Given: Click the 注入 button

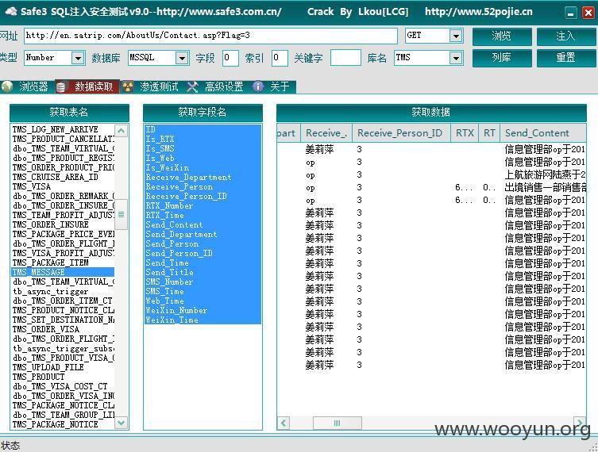Looking at the screenshot, I should pos(565,36).
